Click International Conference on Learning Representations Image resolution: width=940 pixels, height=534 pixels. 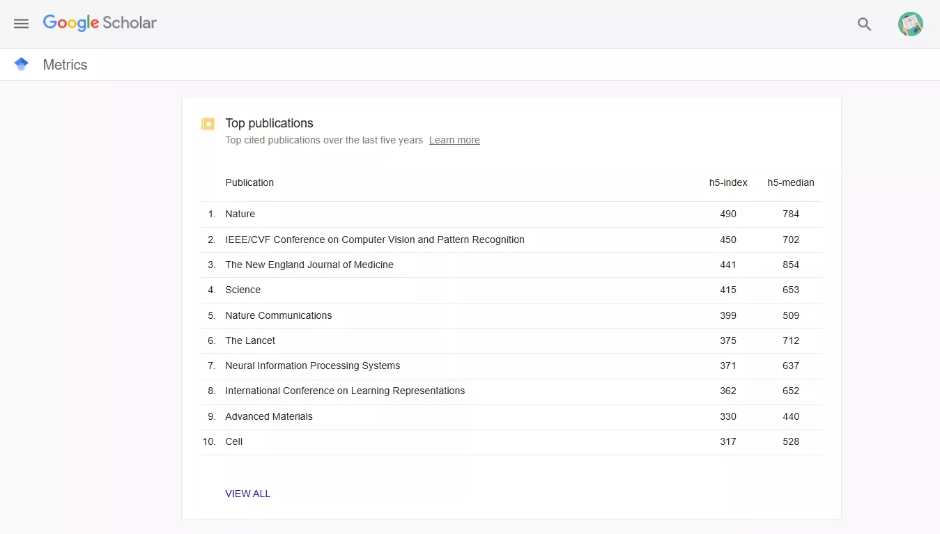click(345, 391)
